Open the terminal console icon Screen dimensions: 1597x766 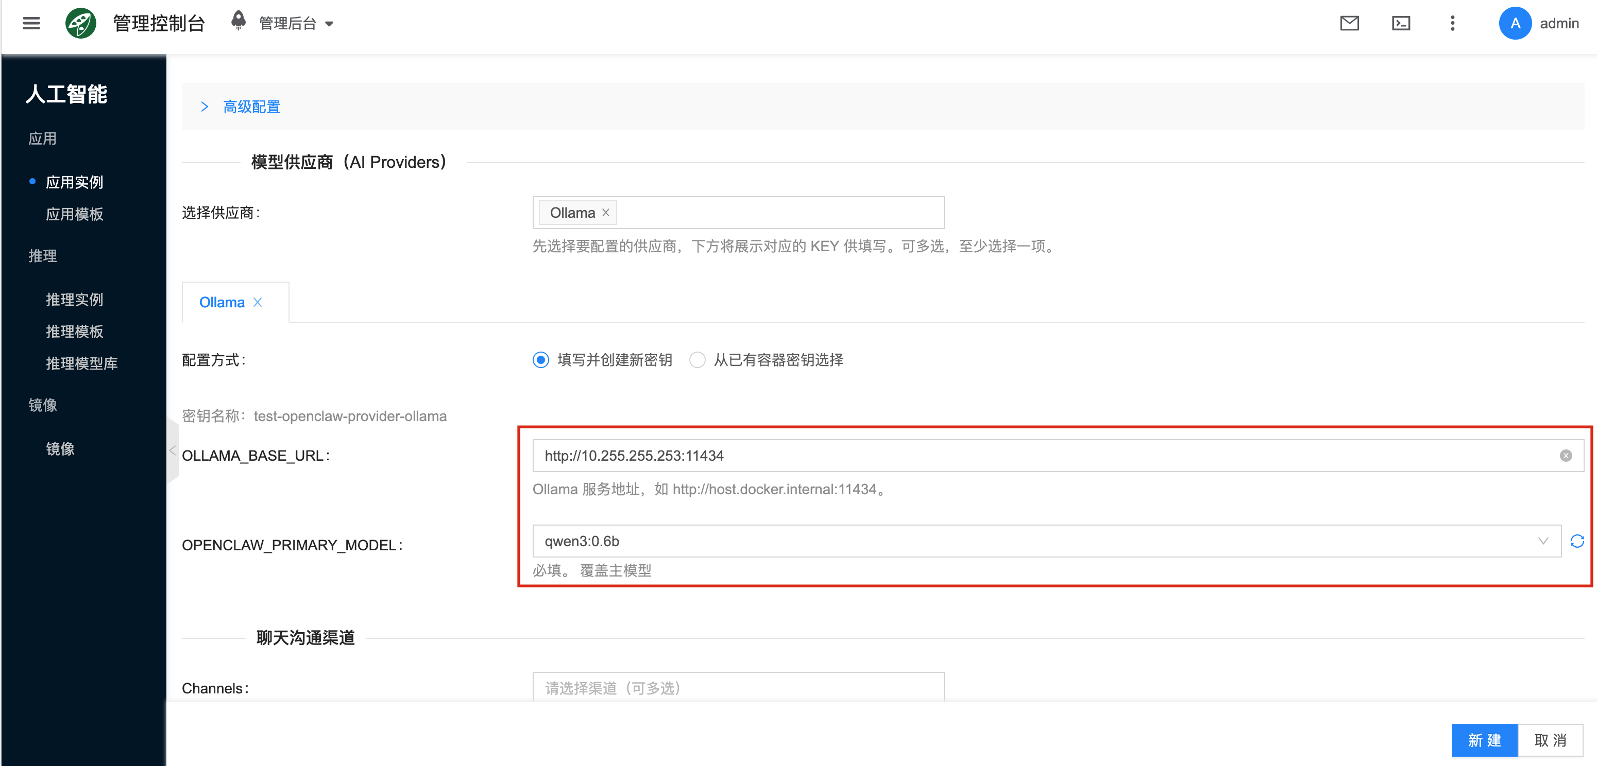click(1401, 24)
